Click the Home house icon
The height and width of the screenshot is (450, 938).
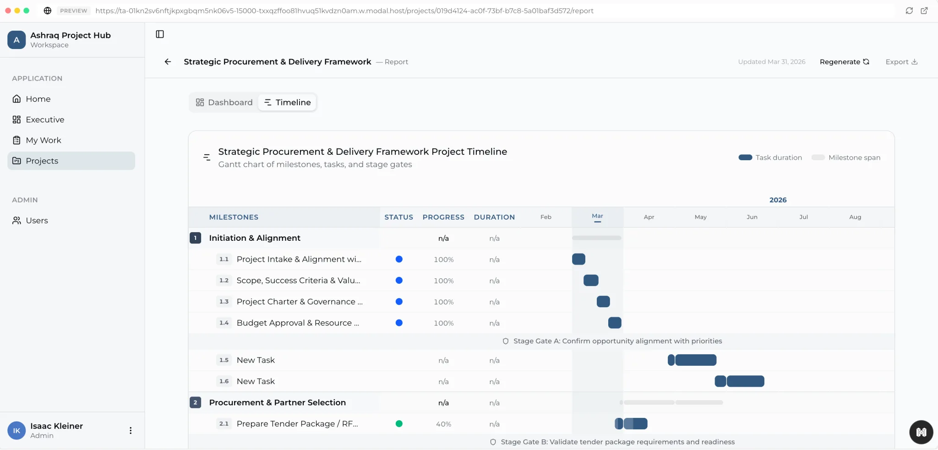pyautogui.click(x=16, y=99)
